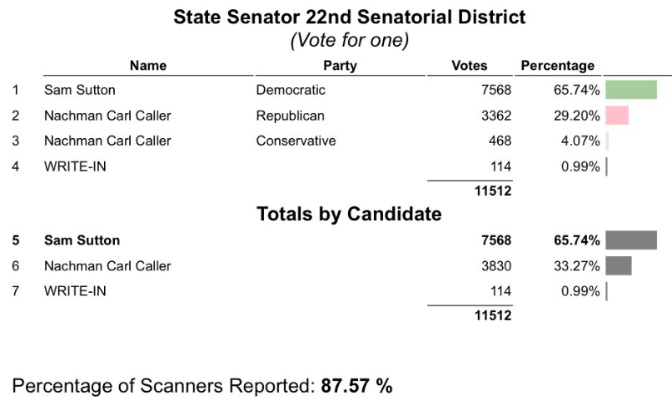Click the Percentage column header

point(558,66)
